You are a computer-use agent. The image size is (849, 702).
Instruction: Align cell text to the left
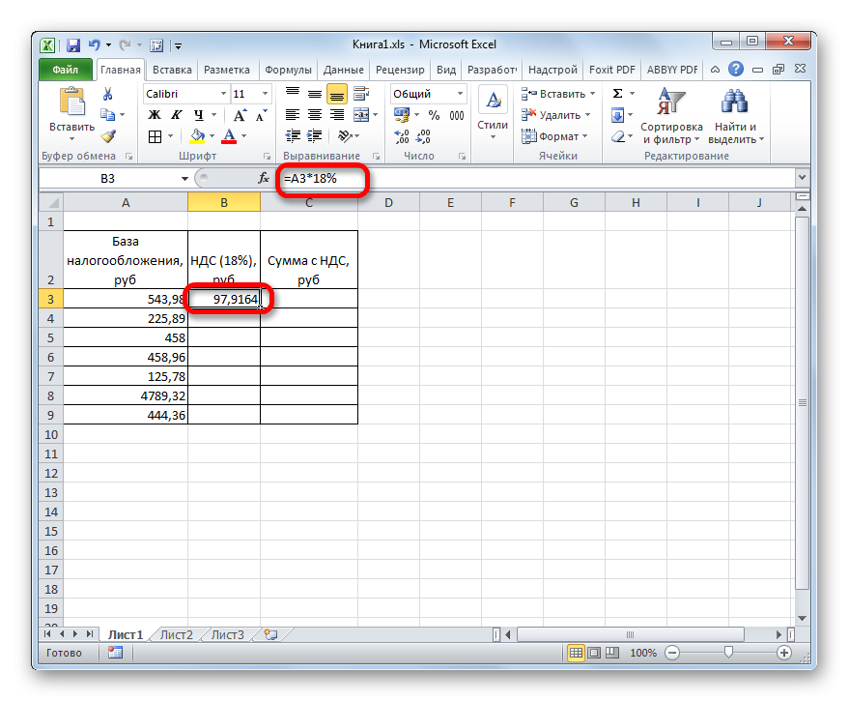click(x=293, y=115)
